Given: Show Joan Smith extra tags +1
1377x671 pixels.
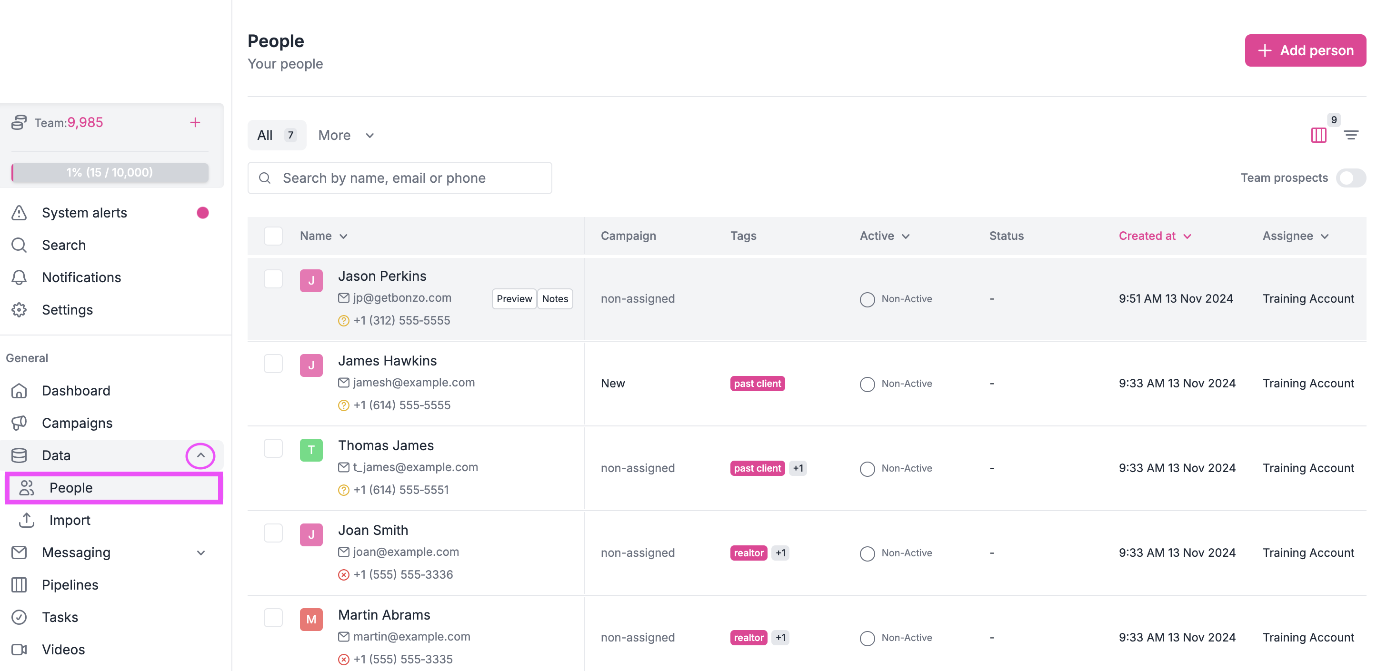Looking at the screenshot, I should (x=780, y=553).
